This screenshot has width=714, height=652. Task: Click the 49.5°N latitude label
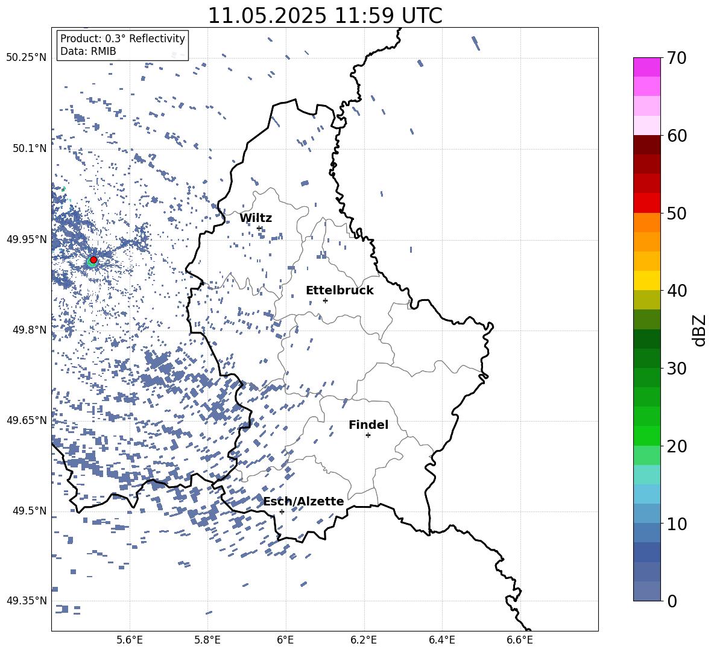[30, 510]
